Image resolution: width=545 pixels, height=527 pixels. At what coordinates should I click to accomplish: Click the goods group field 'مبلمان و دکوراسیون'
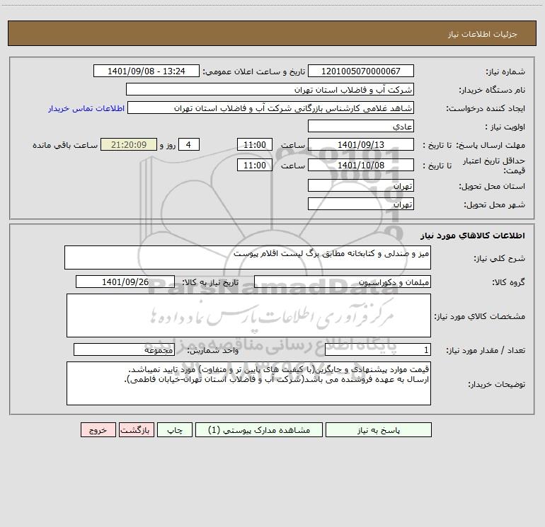coord(343,282)
